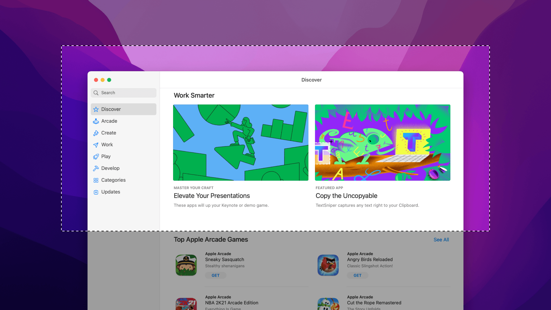Get the Sneaky Sasquatch game
The width and height of the screenshot is (551, 310).
(216, 275)
